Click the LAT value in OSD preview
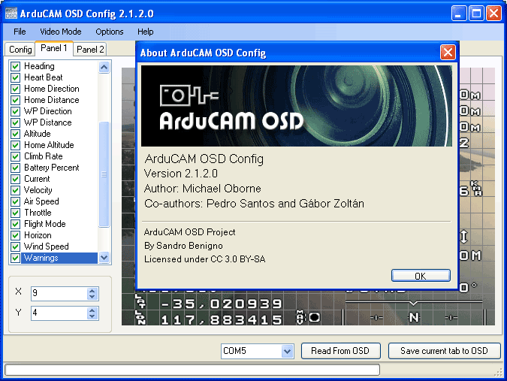The image size is (507, 381). coord(222,304)
